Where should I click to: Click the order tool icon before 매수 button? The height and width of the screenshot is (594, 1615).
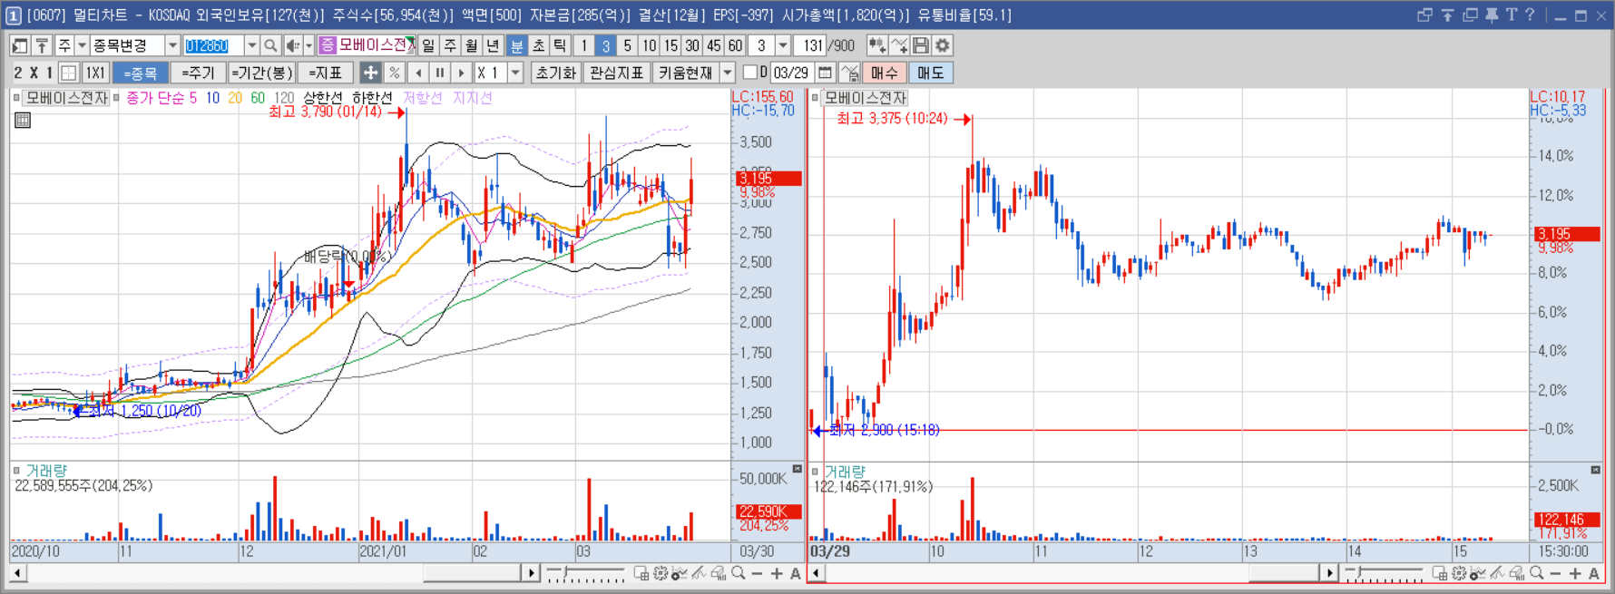(849, 73)
